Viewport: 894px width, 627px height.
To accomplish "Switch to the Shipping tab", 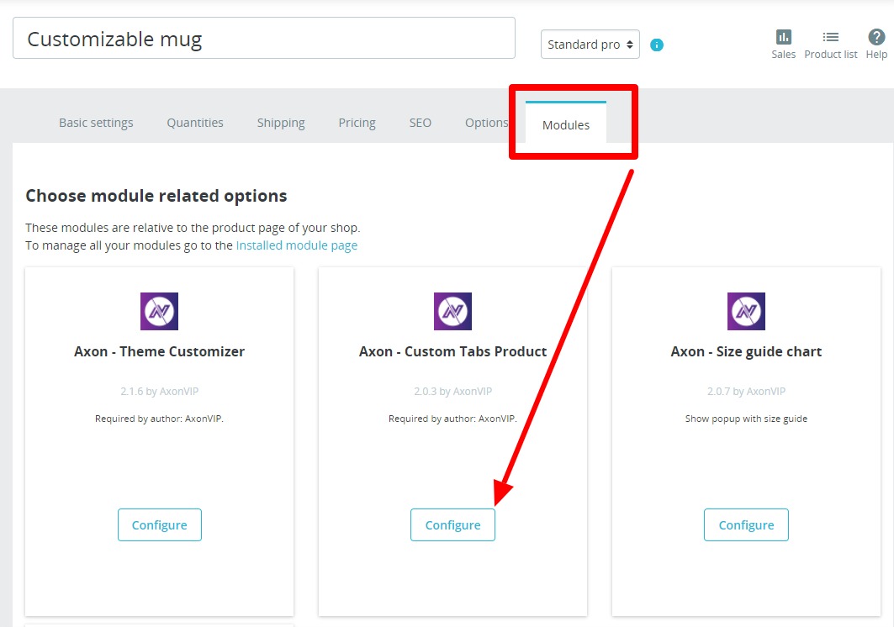I will (280, 123).
